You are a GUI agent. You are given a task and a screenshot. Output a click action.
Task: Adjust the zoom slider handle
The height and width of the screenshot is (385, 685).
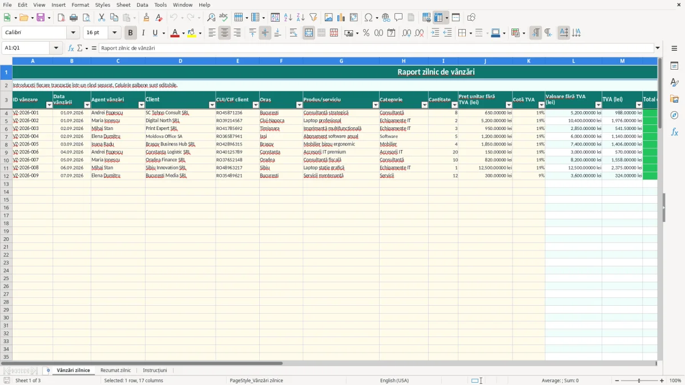coord(639,380)
